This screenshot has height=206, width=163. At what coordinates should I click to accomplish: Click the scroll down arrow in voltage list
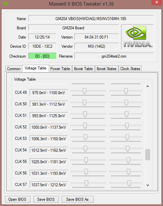click(x=148, y=185)
